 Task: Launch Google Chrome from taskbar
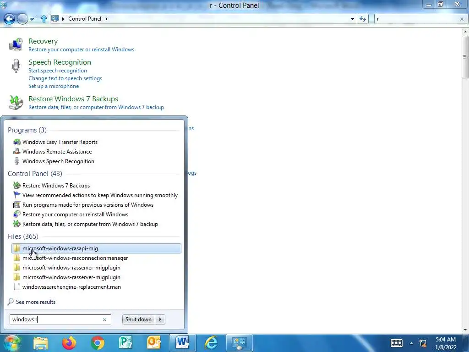click(97, 343)
